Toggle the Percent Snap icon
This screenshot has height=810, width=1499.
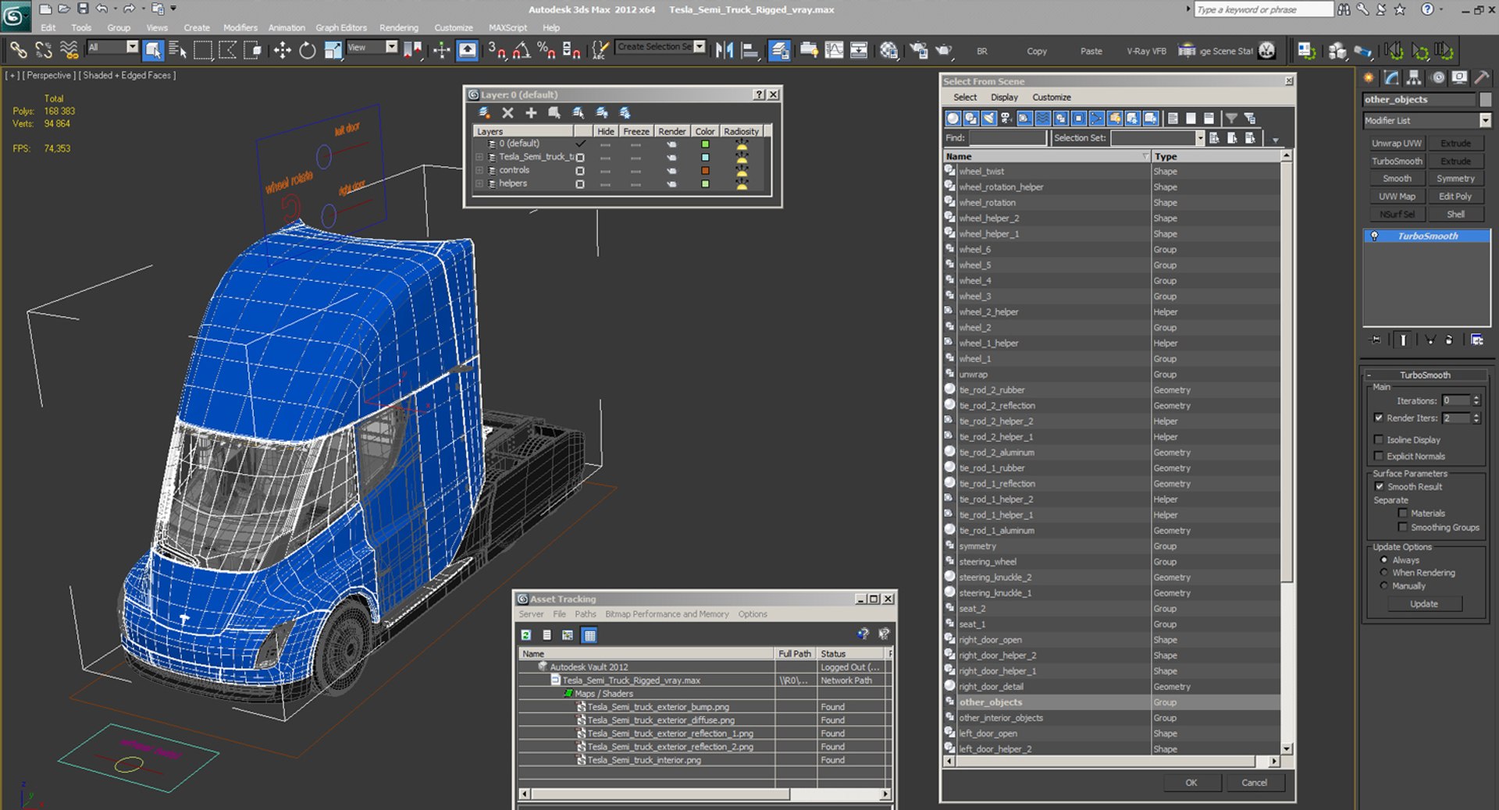coord(547,51)
